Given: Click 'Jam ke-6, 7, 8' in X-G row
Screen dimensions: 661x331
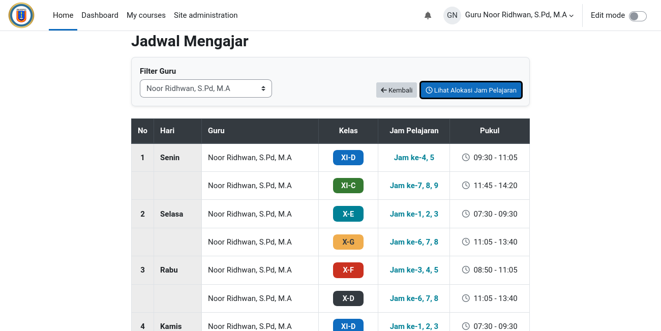Looking at the screenshot, I should point(414,242).
